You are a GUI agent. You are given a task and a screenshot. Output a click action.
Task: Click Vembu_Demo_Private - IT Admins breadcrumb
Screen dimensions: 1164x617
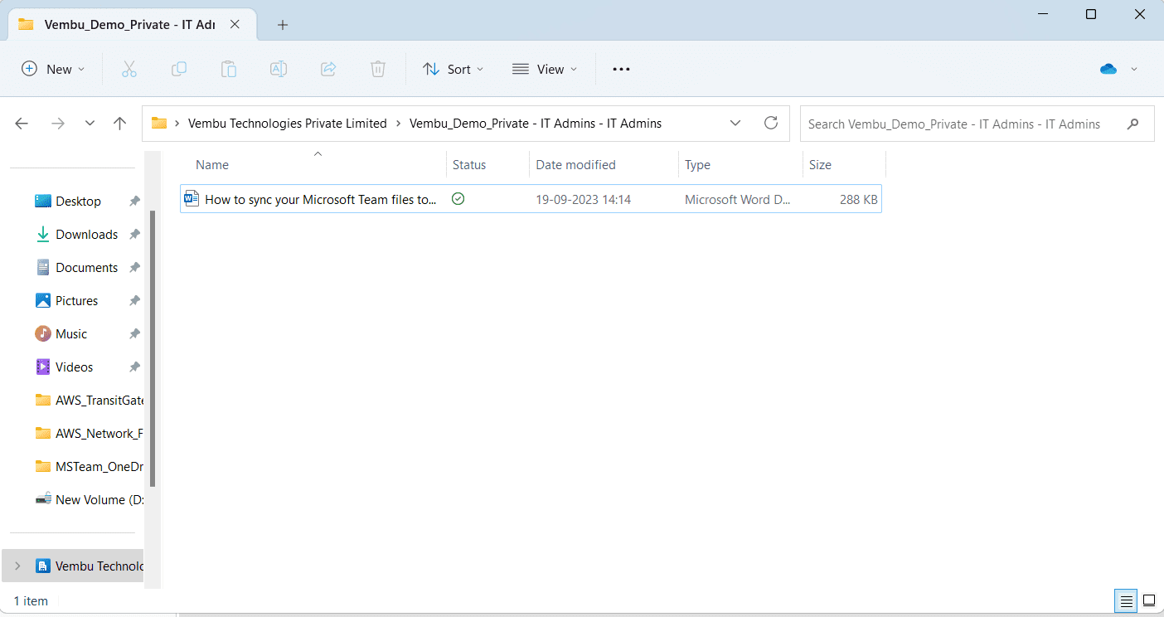tap(536, 124)
